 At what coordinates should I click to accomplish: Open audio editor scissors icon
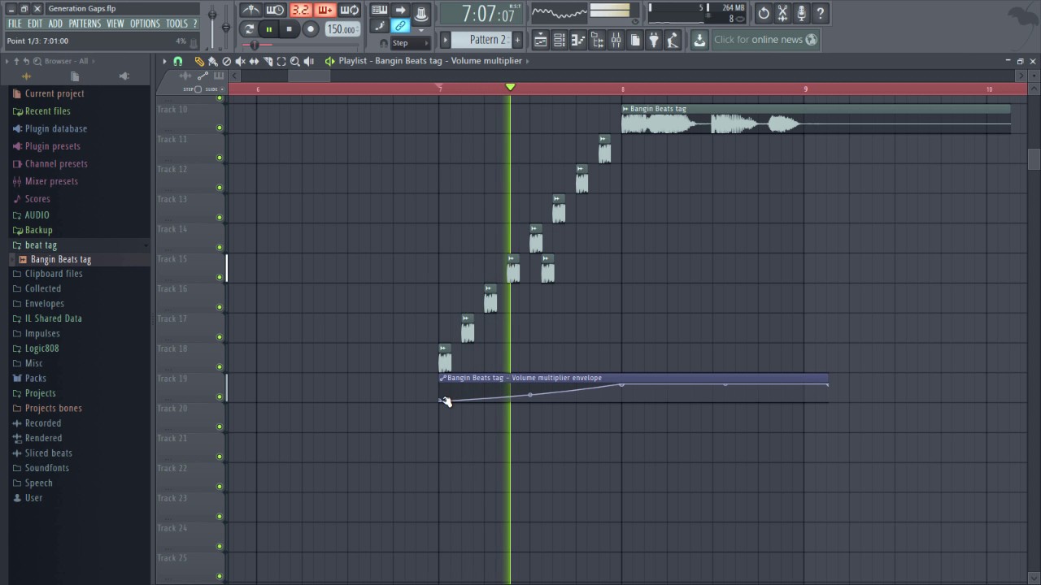coord(782,13)
